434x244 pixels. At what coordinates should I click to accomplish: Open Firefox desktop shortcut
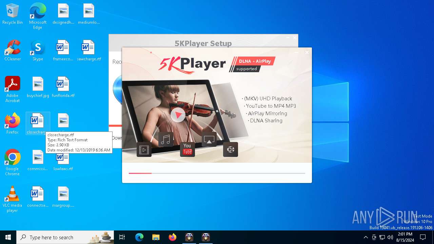[13, 124]
